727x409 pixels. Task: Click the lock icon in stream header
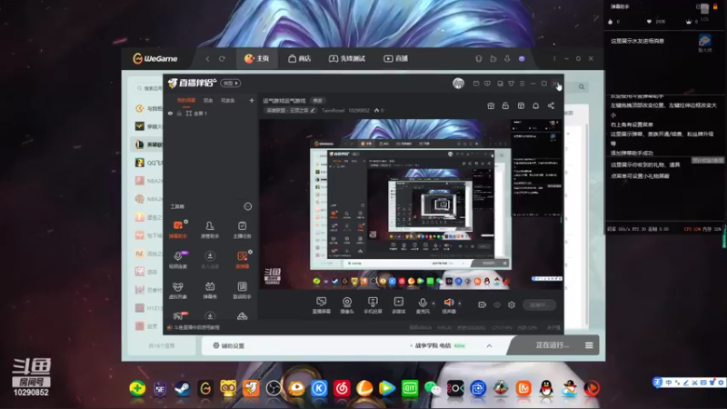505,105
